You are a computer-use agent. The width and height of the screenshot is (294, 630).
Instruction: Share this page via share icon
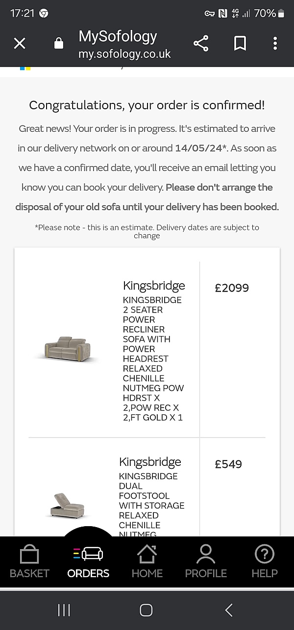[x=201, y=44]
